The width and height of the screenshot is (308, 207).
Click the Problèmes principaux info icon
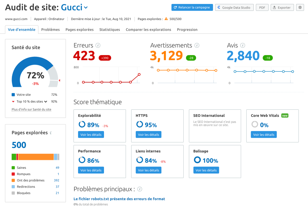pos(140,189)
